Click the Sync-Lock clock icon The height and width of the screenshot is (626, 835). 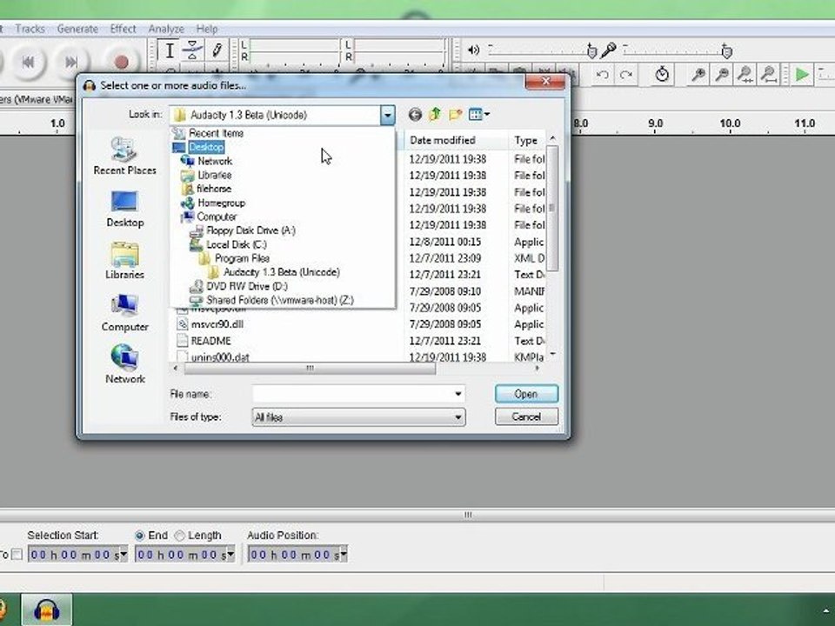661,74
